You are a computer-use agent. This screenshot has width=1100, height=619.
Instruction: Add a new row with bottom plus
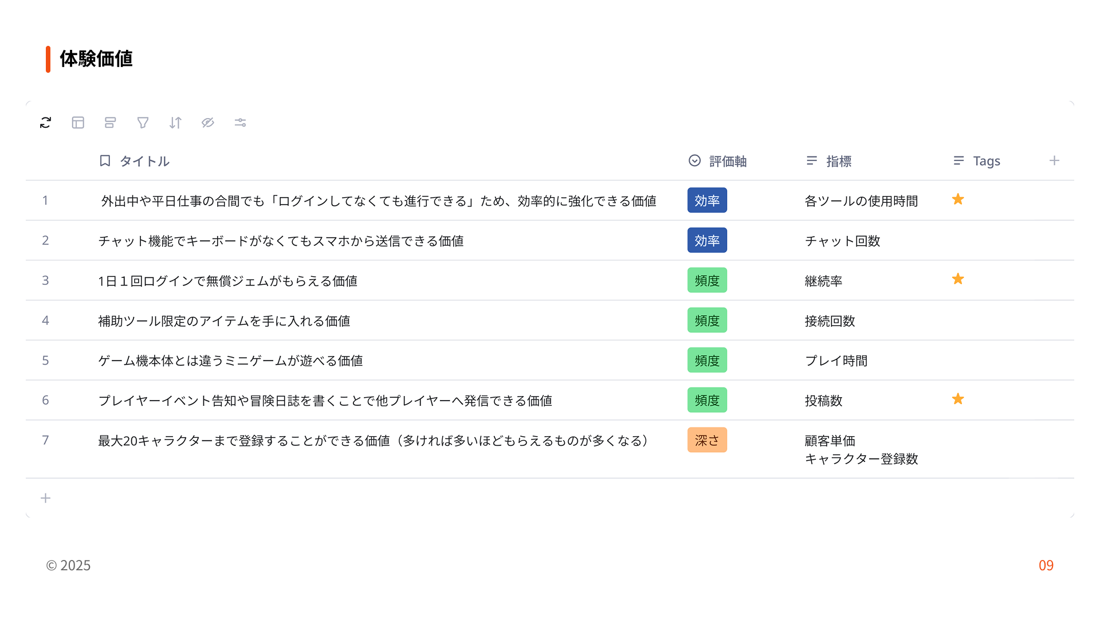coord(46,498)
